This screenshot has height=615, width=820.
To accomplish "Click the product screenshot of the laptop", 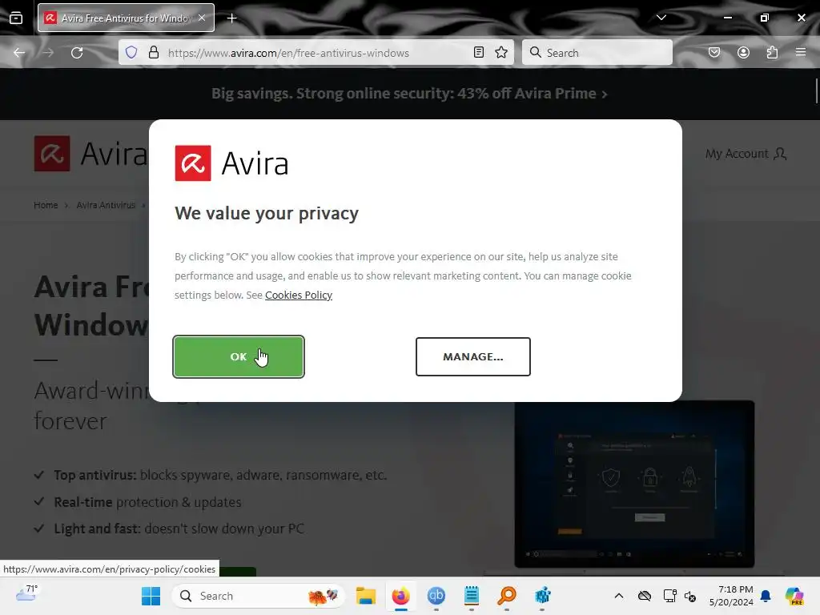I will 634,484.
